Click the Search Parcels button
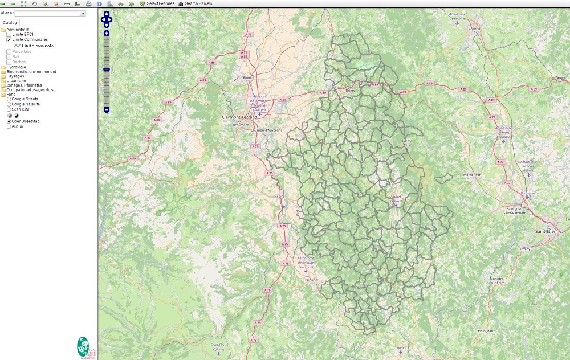 195,3
